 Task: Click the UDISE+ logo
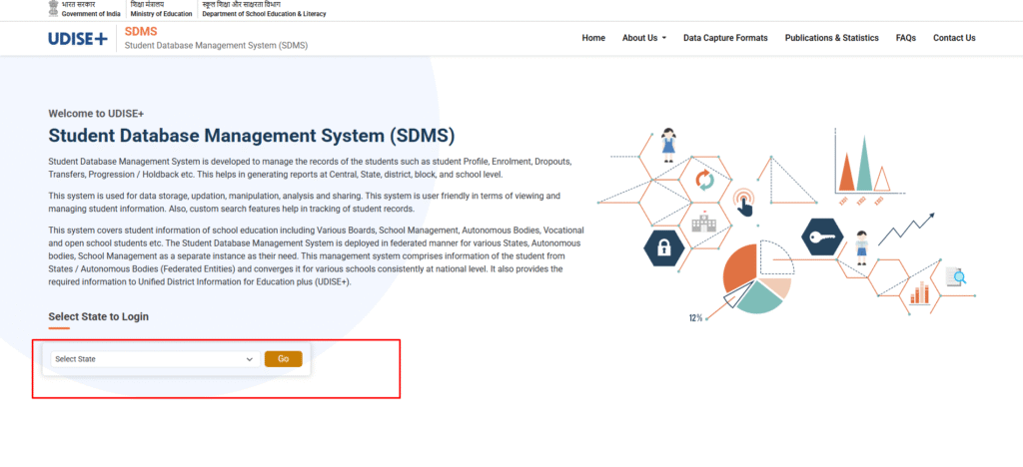coord(78,39)
